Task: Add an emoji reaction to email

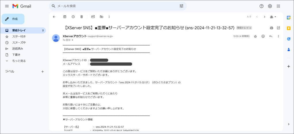Action: tap(263, 36)
